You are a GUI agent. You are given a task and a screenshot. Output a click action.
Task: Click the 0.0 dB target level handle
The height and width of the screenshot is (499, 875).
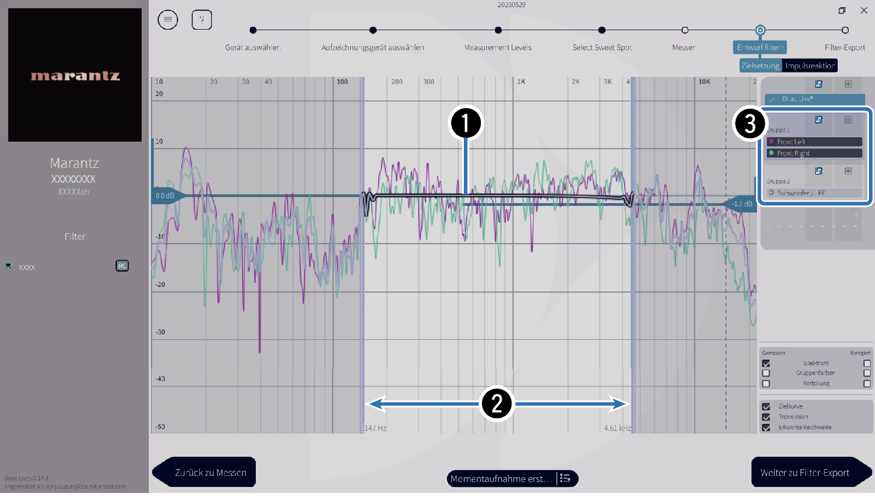[x=167, y=195]
